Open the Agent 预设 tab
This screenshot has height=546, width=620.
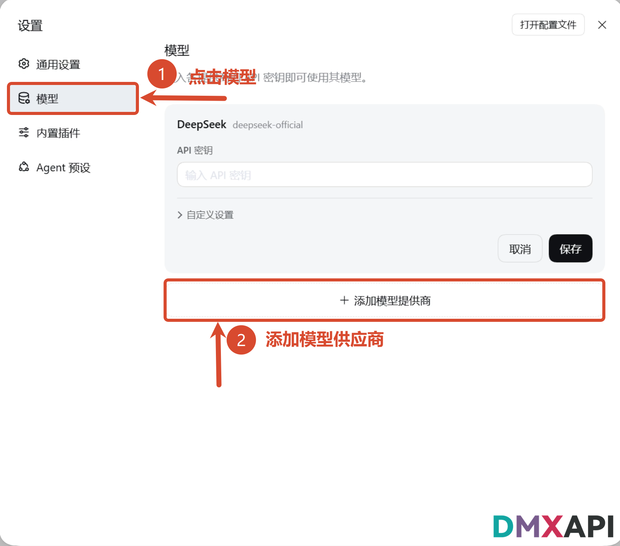tap(73, 167)
